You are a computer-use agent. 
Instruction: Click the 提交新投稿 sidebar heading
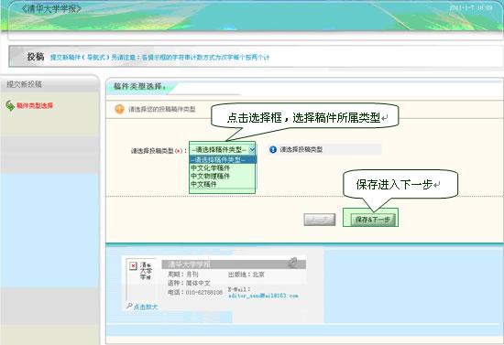pyautogui.click(x=24, y=84)
